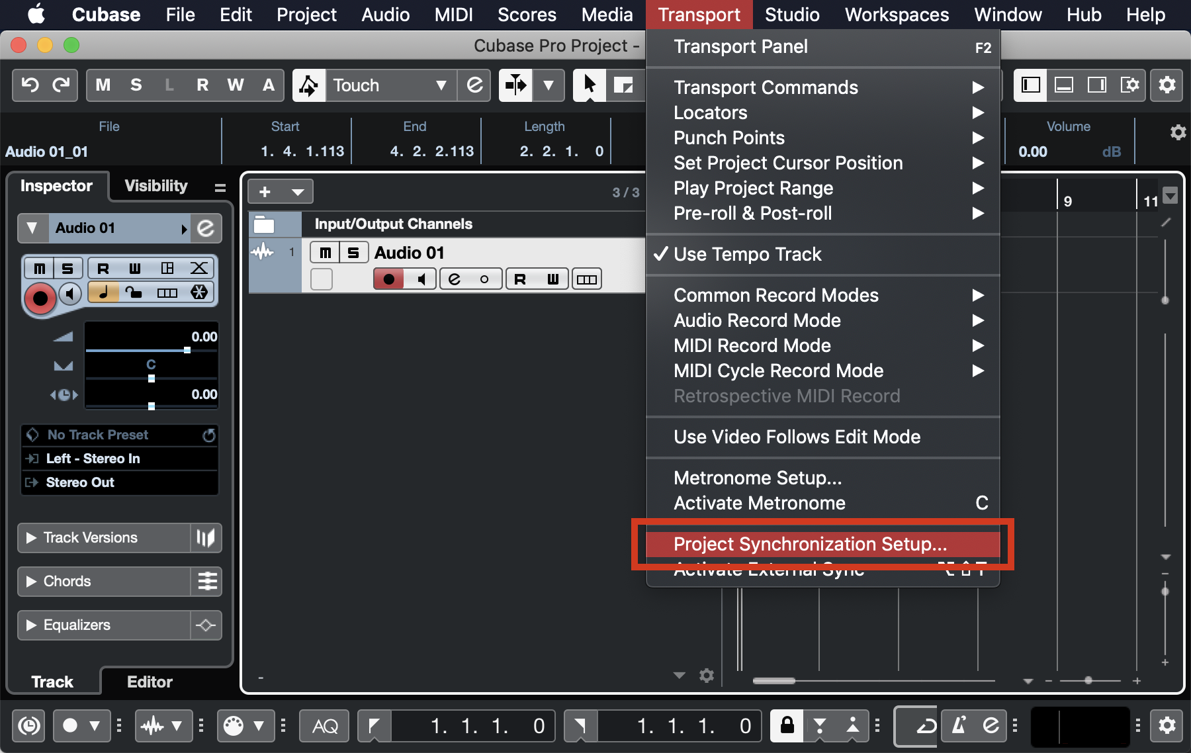Screen dimensions: 1191x753
Task: Open info line settings gear
Action: tap(1178, 132)
